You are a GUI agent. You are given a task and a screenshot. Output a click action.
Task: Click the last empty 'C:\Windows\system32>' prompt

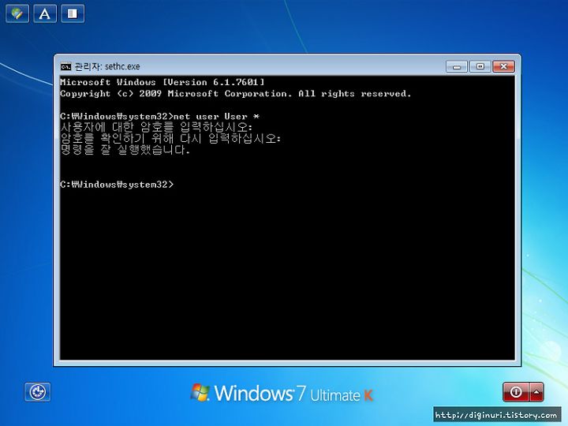pyautogui.click(x=117, y=185)
